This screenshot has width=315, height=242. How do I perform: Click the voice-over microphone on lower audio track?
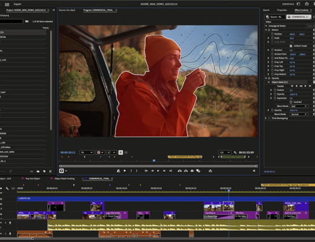[10, 234]
